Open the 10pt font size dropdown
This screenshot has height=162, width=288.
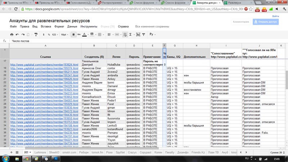click(x=64, y=35)
